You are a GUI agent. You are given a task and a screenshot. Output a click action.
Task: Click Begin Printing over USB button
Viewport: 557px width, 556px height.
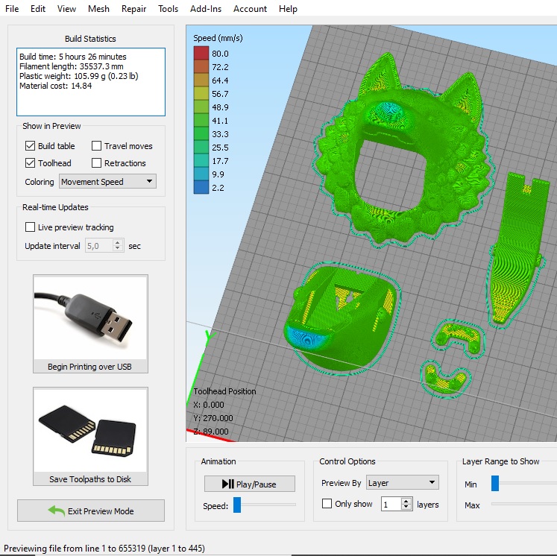click(90, 367)
